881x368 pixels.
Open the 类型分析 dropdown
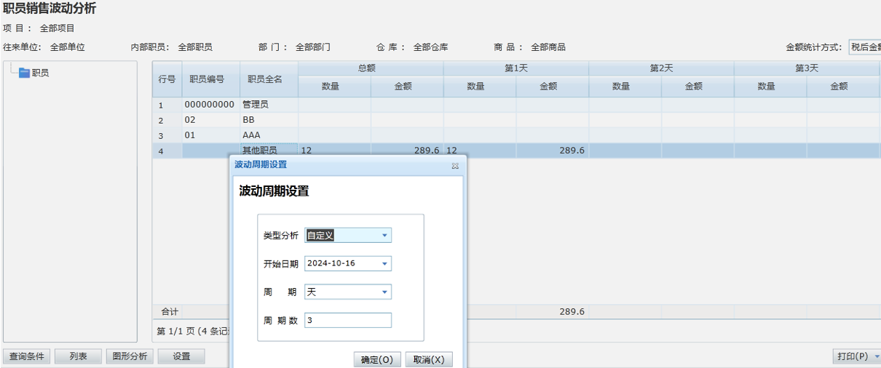coord(385,236)
